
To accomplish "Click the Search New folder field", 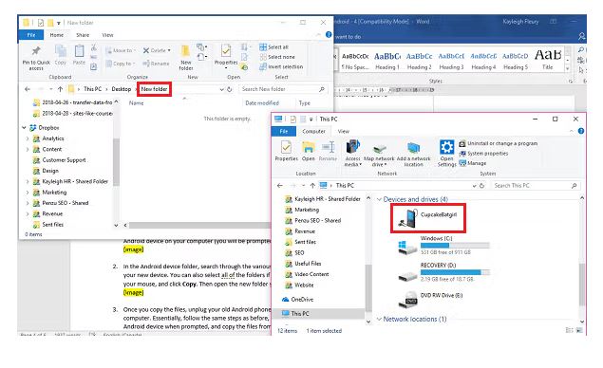I will click(x=283, y=89).
